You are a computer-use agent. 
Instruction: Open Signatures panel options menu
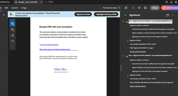(173, 15)
